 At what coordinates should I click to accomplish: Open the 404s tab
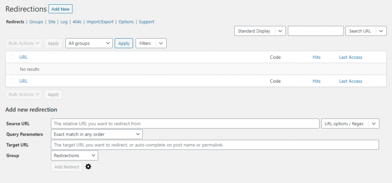pos(77,22)
